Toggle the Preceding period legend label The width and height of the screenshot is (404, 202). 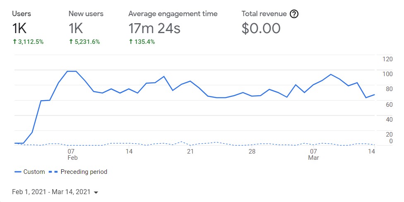click(x=84, y=172)
